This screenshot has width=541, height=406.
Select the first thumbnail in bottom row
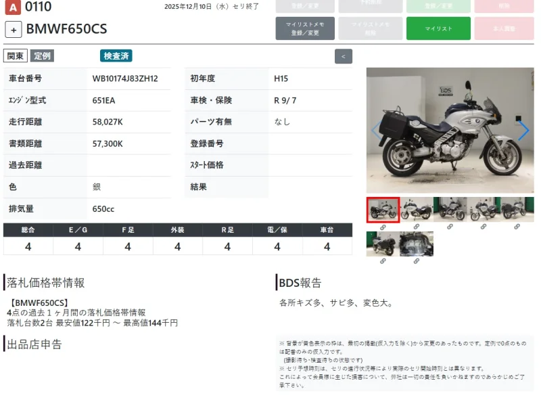coord(383,244)
